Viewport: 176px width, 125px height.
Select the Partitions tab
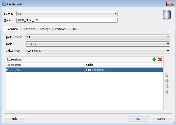click(x=61, y=29)
